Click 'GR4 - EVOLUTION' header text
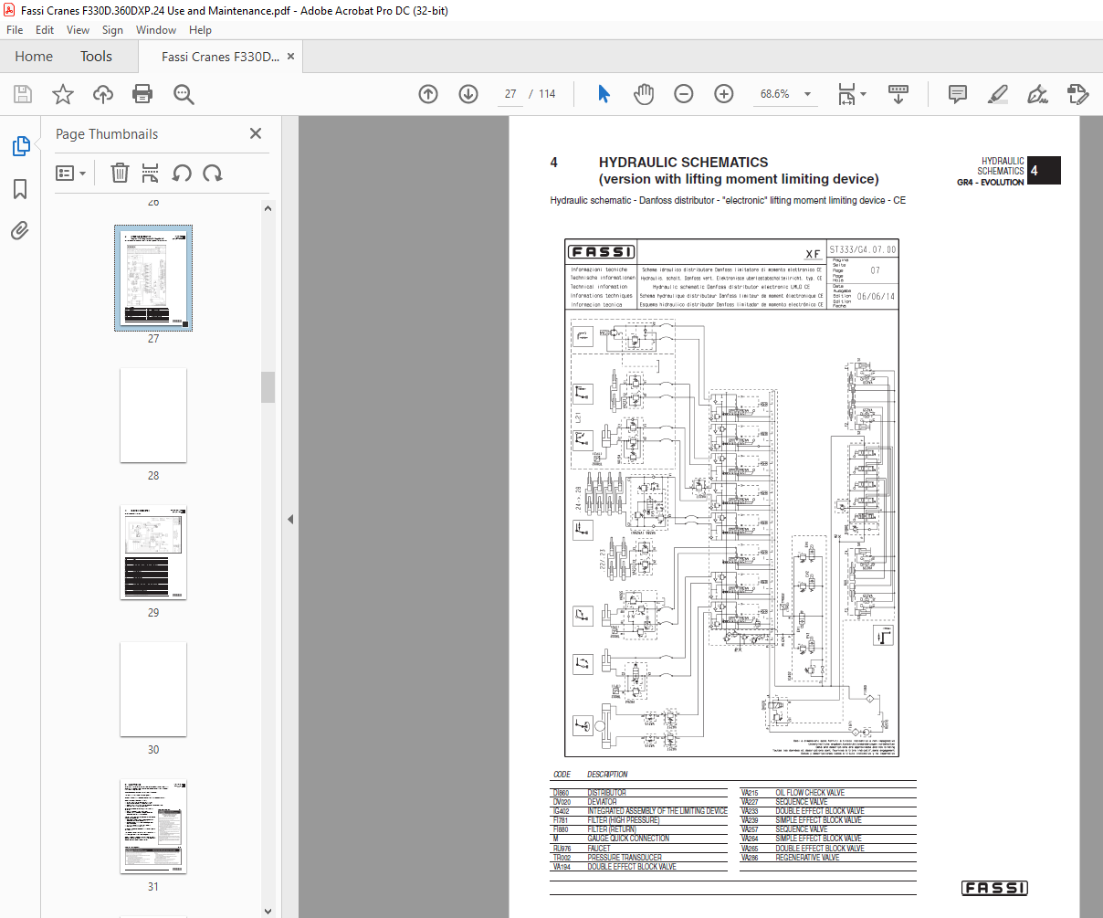Screen dimensions: 1103x918 point(990,182)
